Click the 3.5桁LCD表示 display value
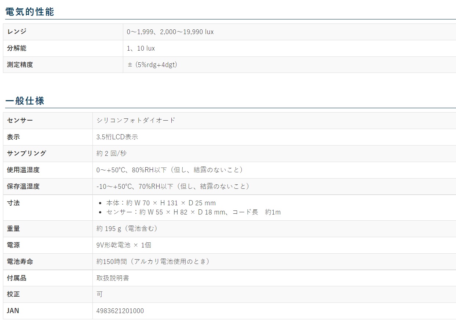 point(117,137)
